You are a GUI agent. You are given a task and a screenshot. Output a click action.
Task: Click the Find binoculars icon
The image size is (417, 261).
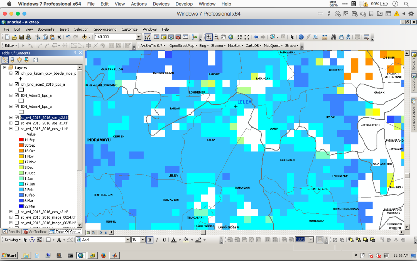(333, 37)
